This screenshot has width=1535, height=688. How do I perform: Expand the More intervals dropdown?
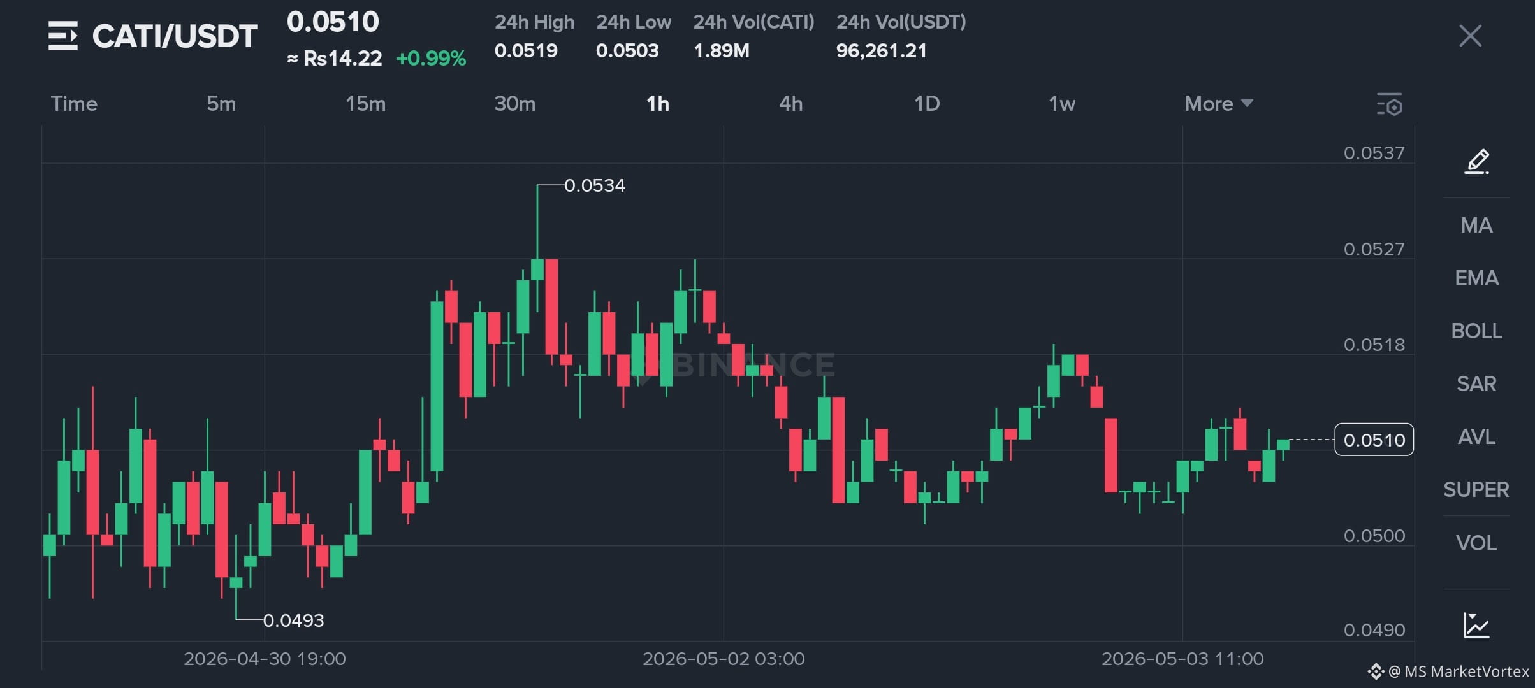click(x=1219, y=103)
